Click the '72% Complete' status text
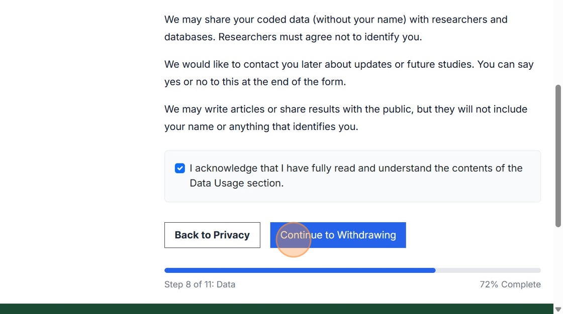This screenshot has height=314, width=563. click(x=510, y=284)
